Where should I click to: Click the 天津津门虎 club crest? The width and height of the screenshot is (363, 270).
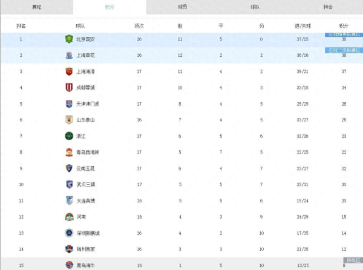tap(69, 104)
